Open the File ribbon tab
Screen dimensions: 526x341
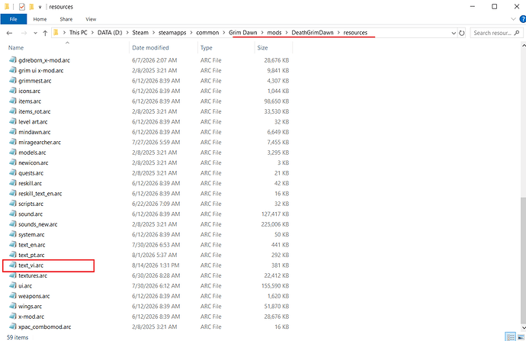14,19
